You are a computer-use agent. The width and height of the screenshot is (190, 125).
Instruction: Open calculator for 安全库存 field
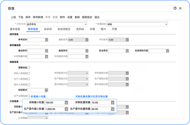[127, 51]
